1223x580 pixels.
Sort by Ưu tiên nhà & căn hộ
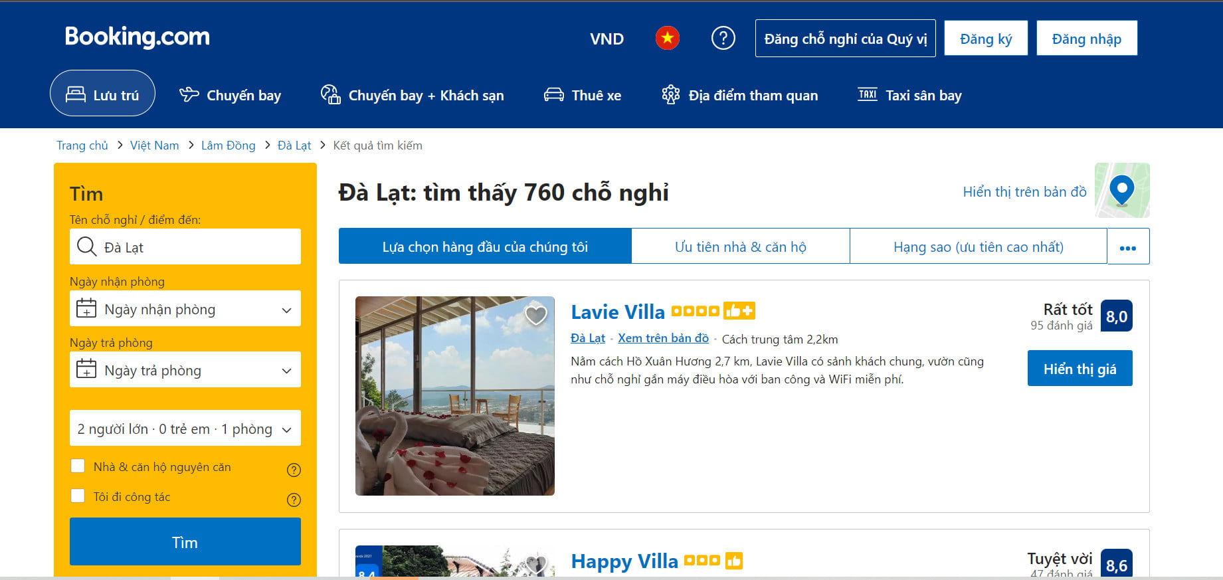pos(741,246)
